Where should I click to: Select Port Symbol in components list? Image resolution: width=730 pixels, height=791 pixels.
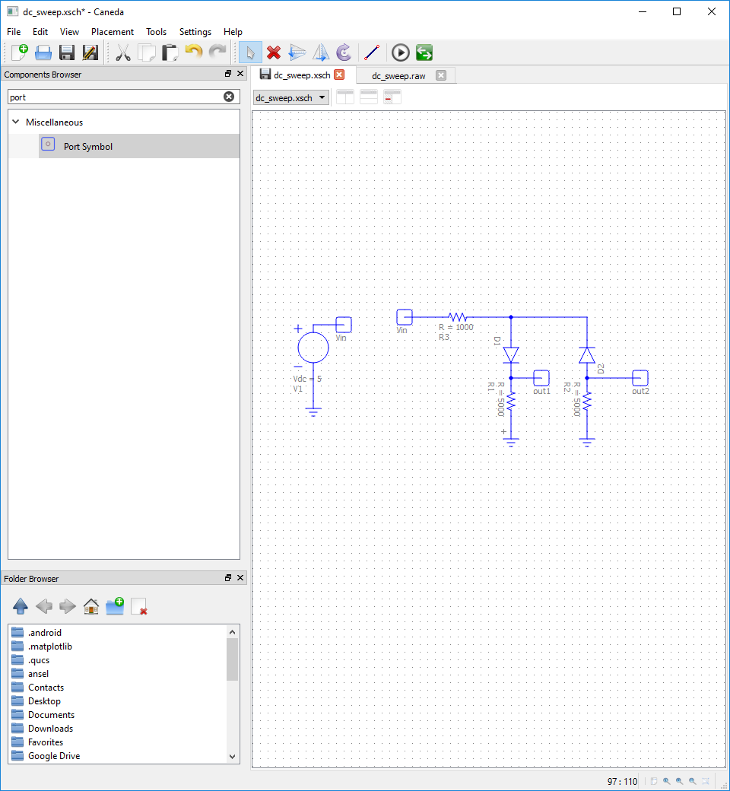pyautogui.click(x=87, y=146)
